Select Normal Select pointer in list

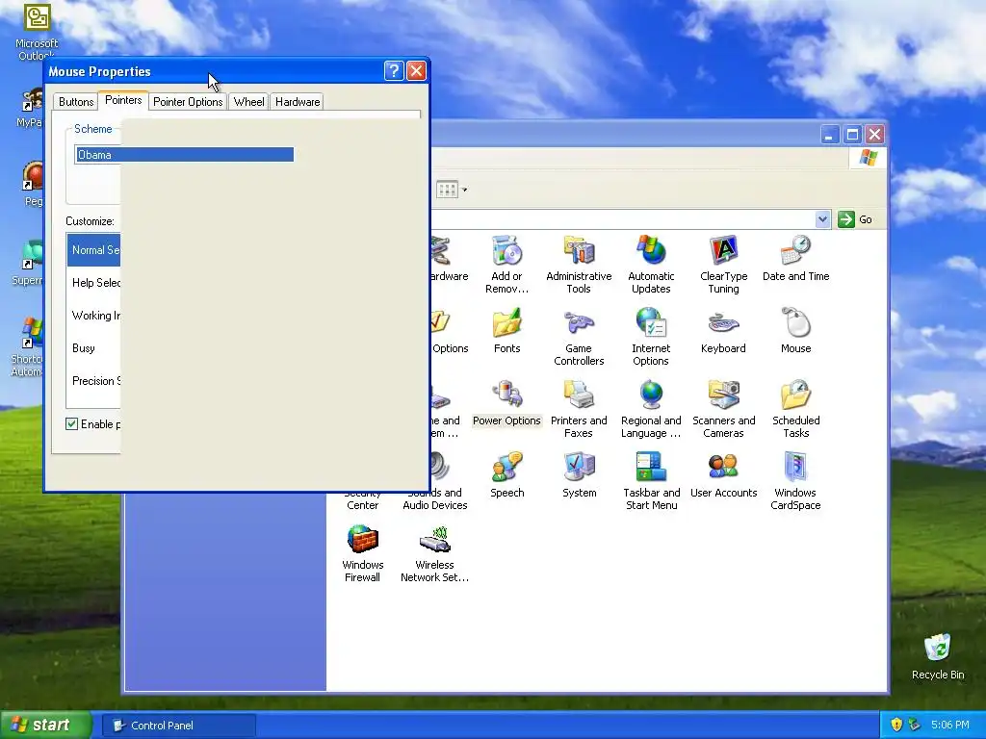(x=93, y=250)
